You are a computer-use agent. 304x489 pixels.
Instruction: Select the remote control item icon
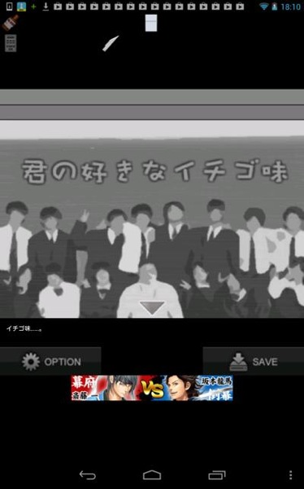(11, 43)
